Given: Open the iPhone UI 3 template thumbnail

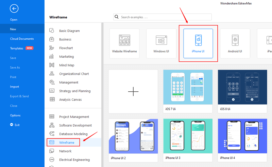Looking at the screenshot, I should pyautogui.click(x=188, y=136).
